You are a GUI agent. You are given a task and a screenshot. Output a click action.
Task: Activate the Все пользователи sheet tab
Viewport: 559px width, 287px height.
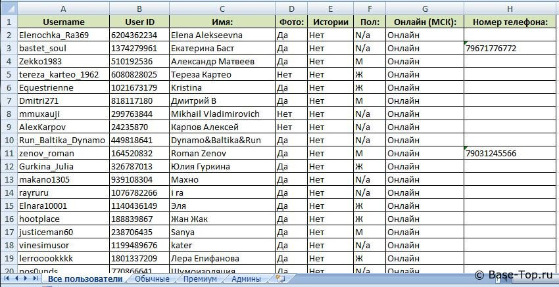point(84,279)
